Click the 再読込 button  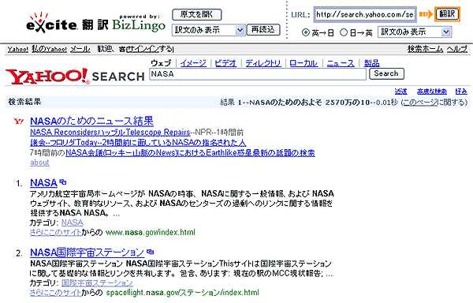point(263,29)
